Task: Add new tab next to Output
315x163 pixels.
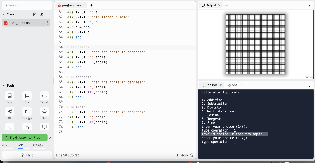Action: [x=227, y=5]
